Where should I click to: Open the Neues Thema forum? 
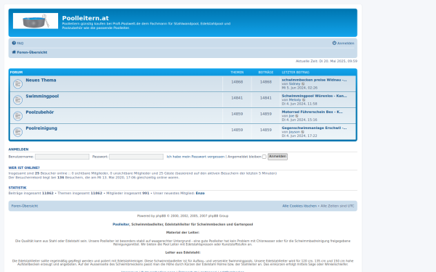(x=41, y=80)
